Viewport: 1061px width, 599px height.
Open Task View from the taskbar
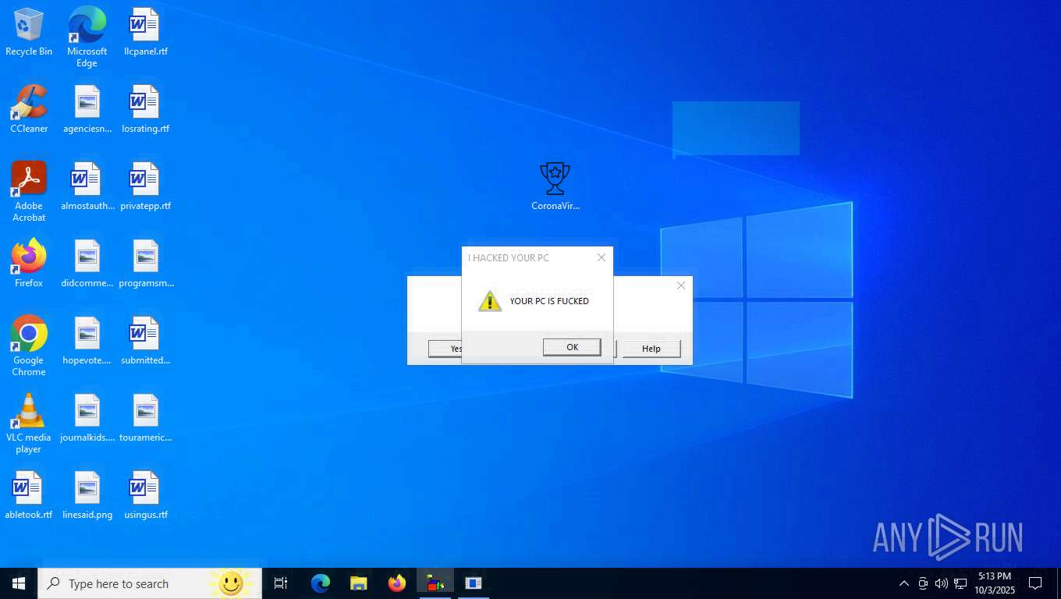(281, 583)
